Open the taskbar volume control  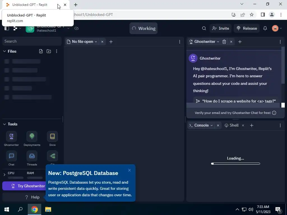click(x=251, y=209)
